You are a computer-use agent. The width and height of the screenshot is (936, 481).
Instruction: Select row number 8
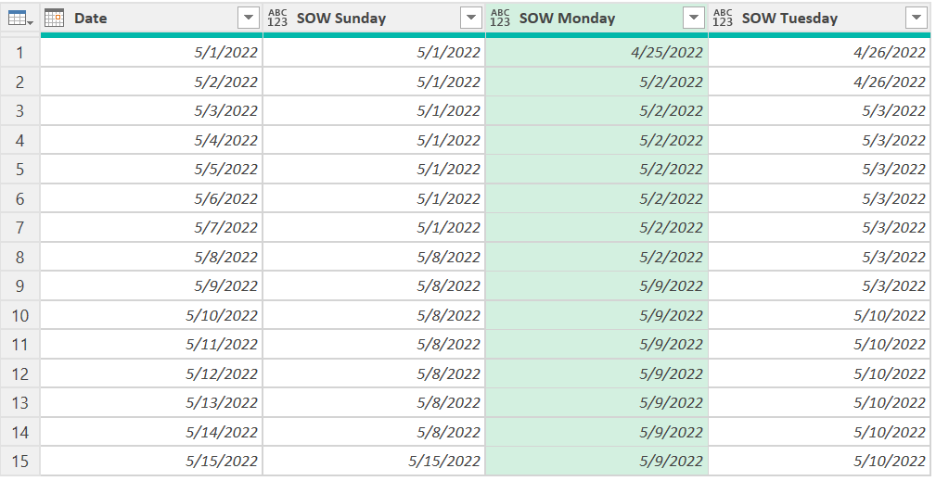[19, 257]
